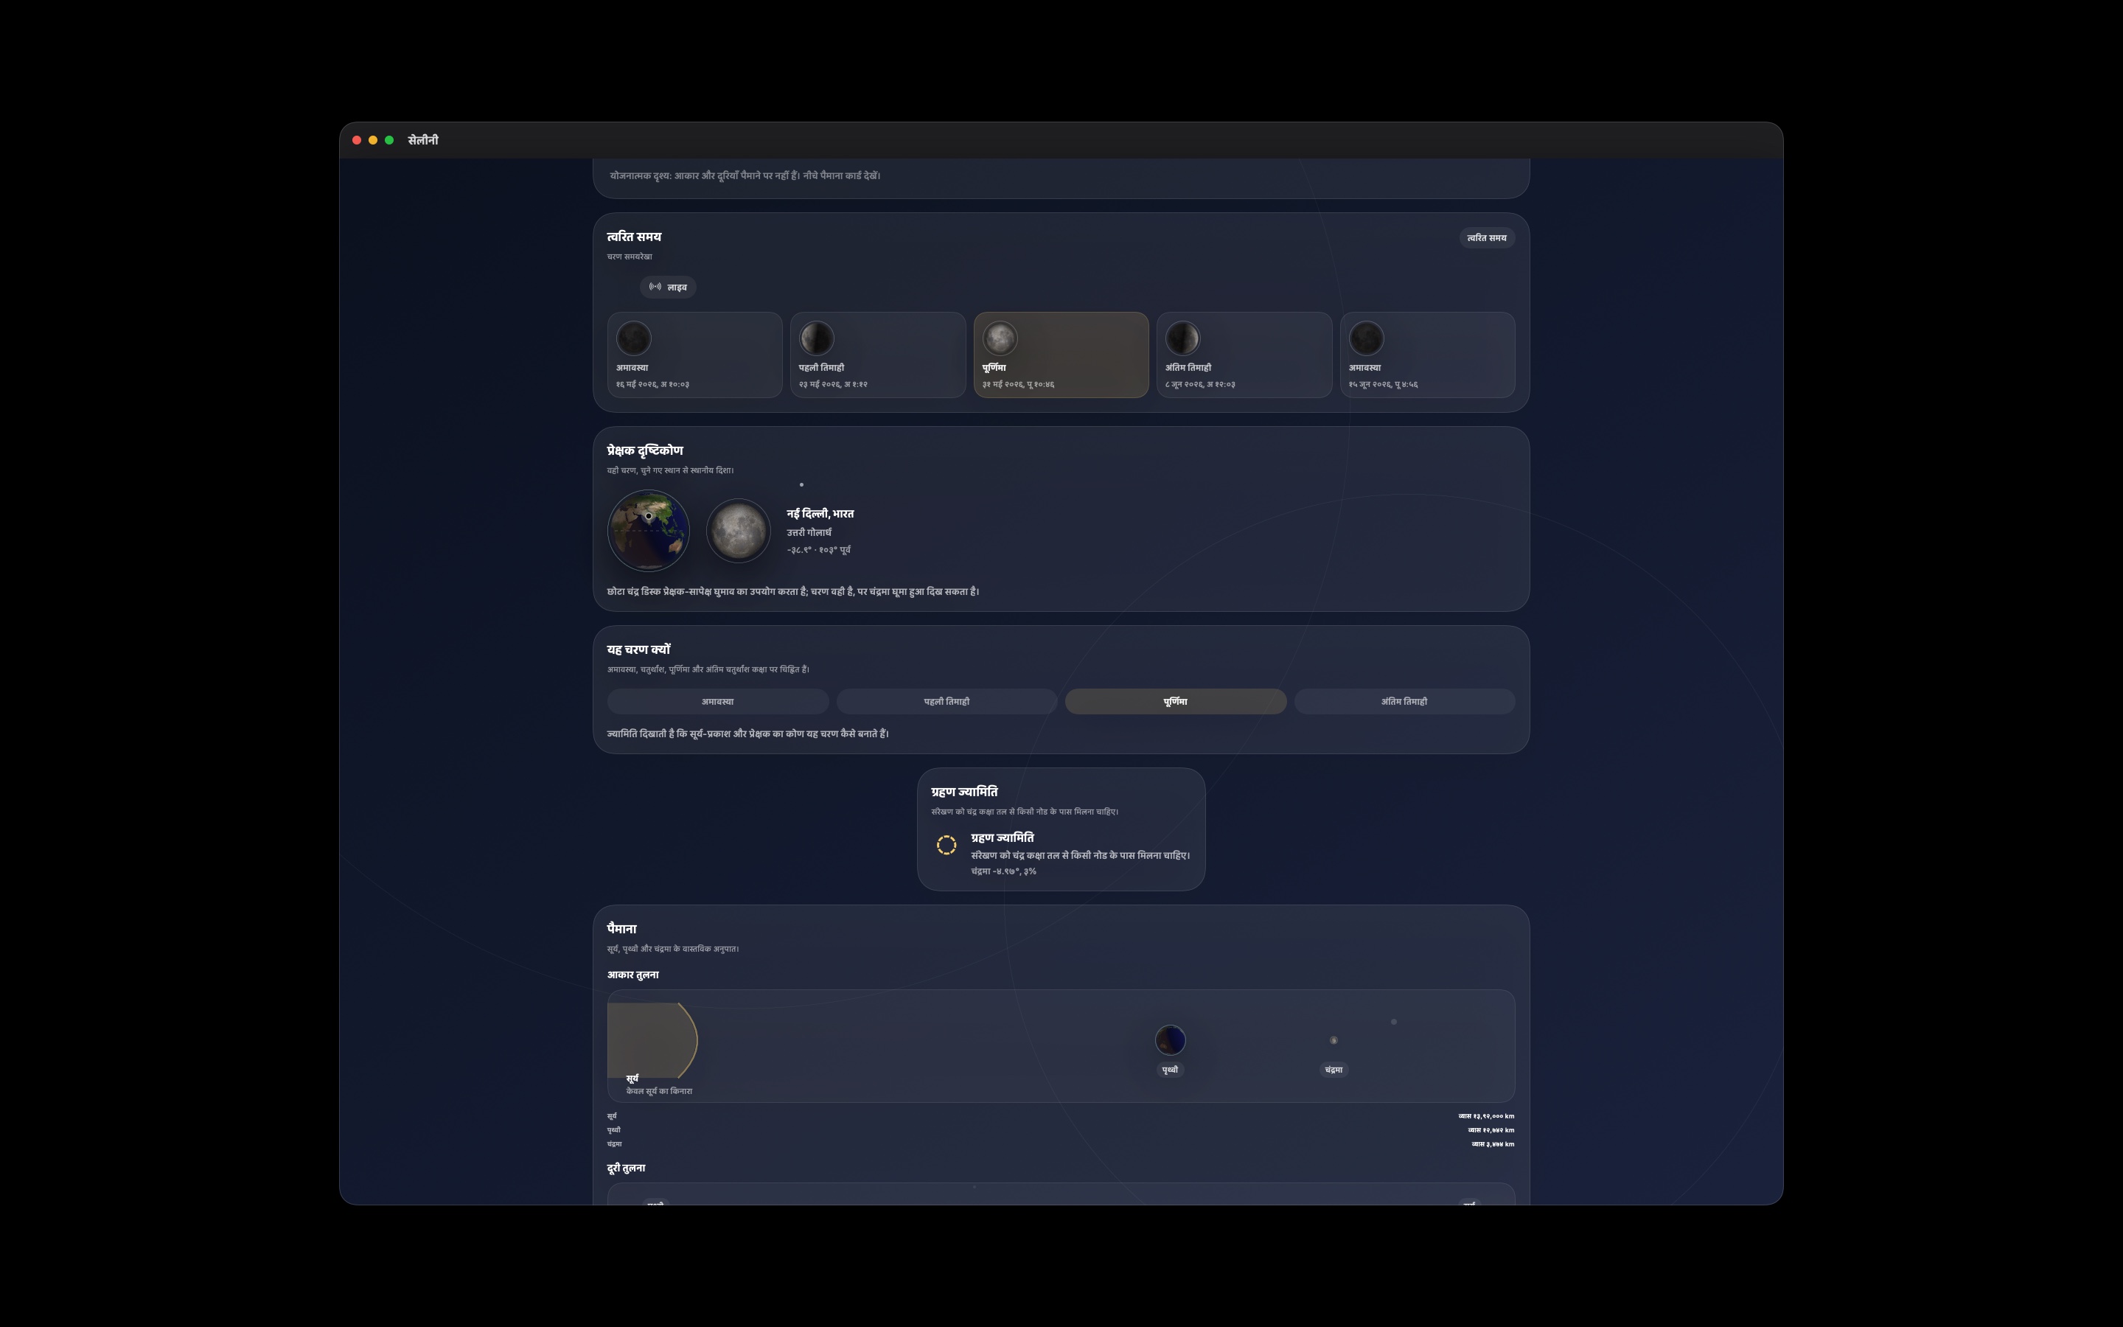Switch to the पहली तिमाही tab under यह चरण क्यों

(947, 701)
